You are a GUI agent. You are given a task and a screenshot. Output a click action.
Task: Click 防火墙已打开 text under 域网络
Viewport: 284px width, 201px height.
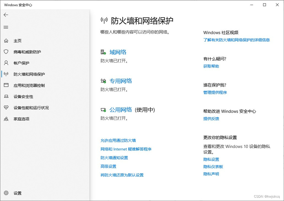click(x=114, y=61)
